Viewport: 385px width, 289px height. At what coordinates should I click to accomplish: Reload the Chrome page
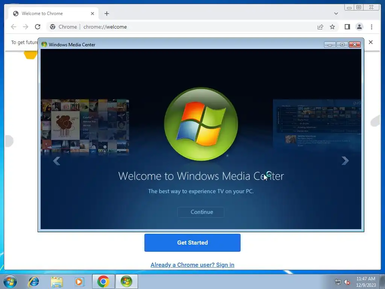click(38, 27)
